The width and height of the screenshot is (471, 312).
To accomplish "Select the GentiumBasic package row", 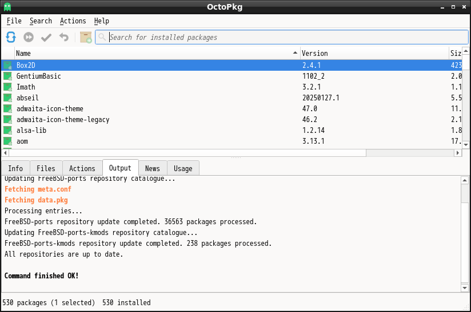I will coord(231,76).
